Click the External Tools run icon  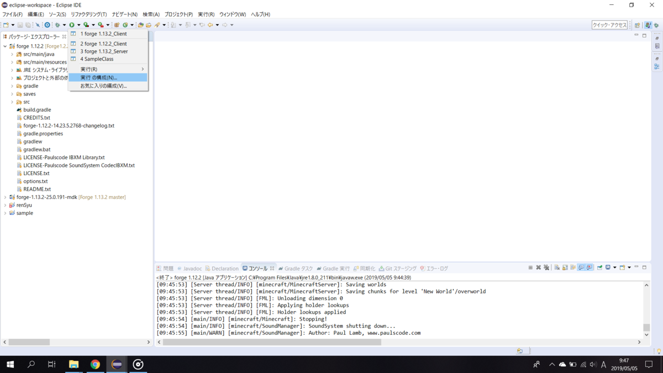tap(101, 25)
